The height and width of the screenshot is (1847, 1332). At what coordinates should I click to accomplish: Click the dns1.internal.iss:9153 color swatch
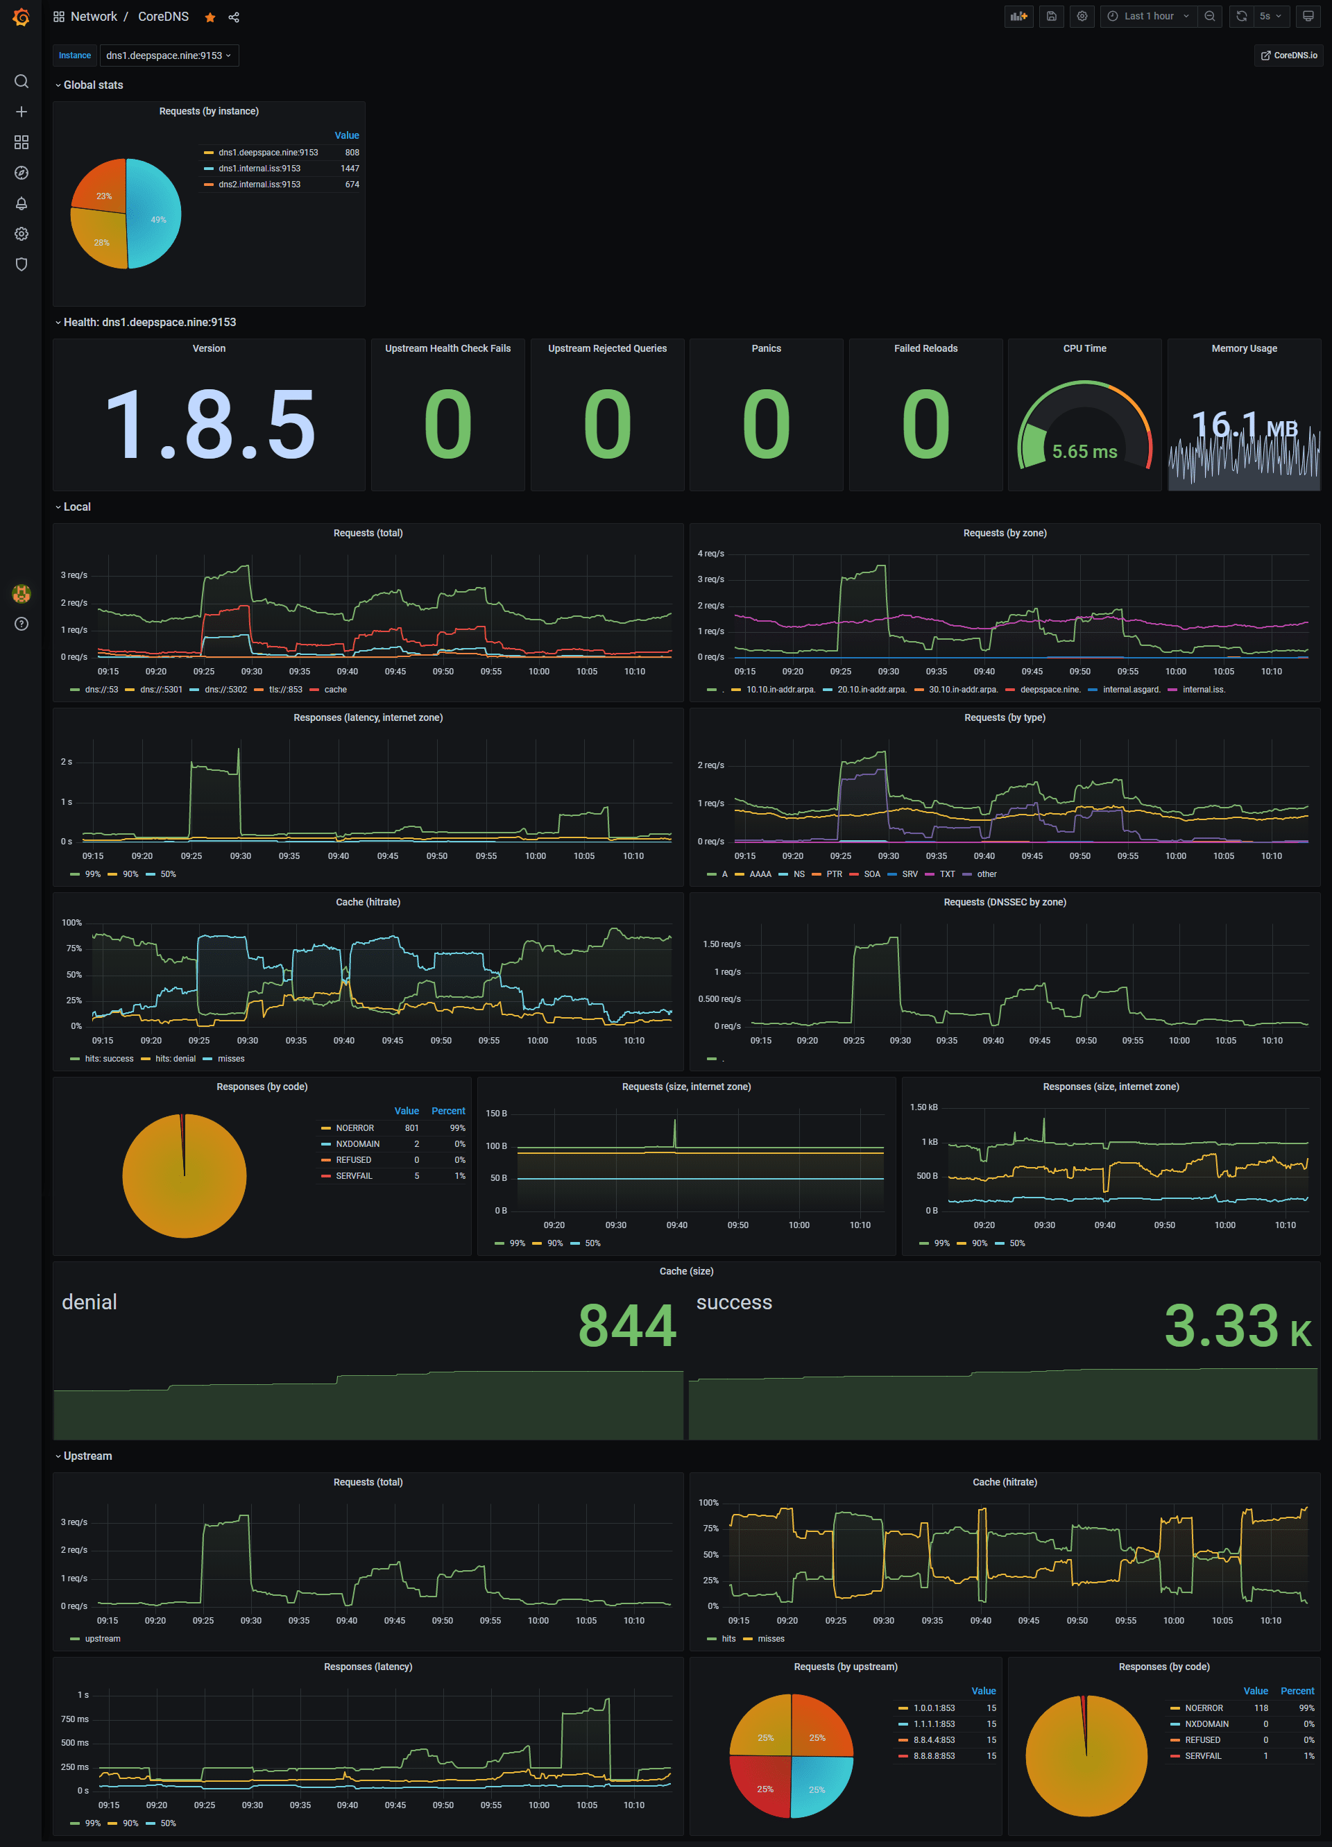pos(208,169)
